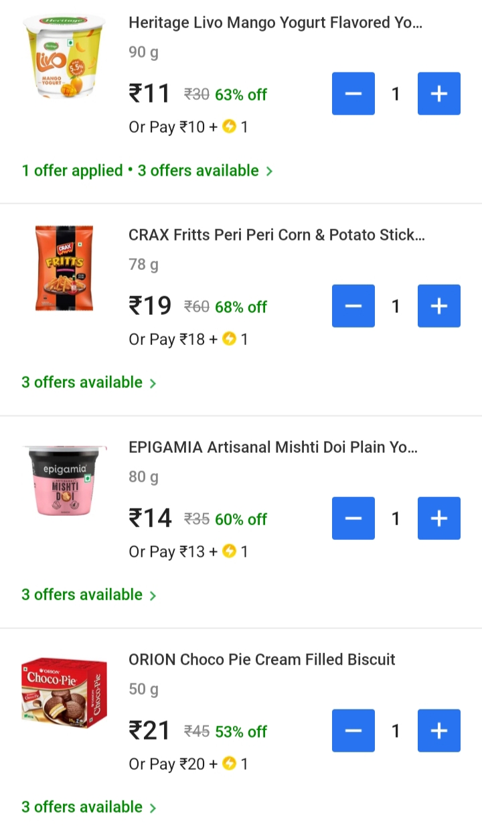Open the Epigamia Mishti Doi cup image
The image size is (482, 834).
pos(64,480)
